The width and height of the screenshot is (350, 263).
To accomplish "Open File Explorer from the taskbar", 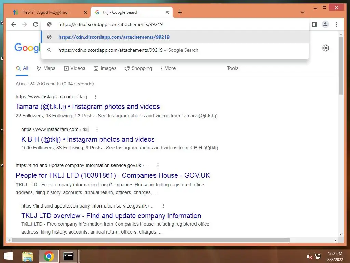I will point(28,256).
